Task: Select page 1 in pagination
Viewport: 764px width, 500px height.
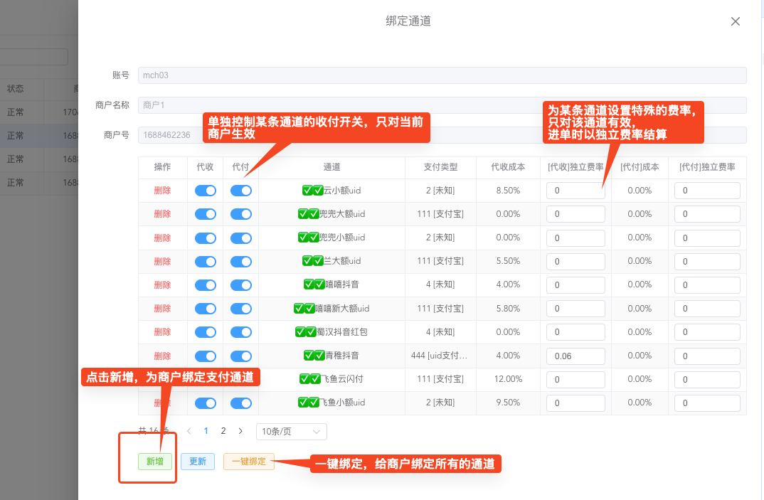Action: [x=206, y=431]
